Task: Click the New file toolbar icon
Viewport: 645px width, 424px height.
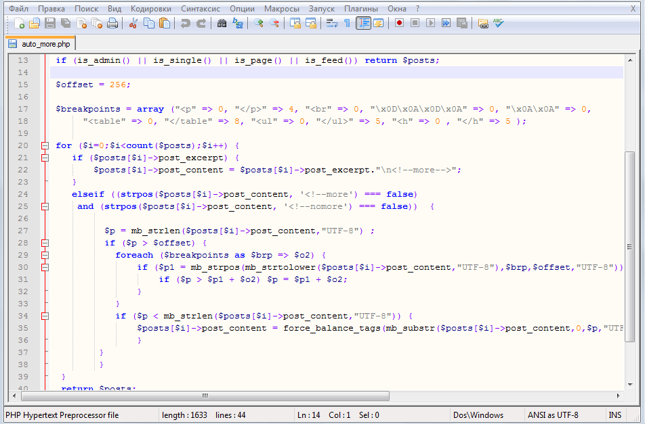Action: tap(19, 23)
